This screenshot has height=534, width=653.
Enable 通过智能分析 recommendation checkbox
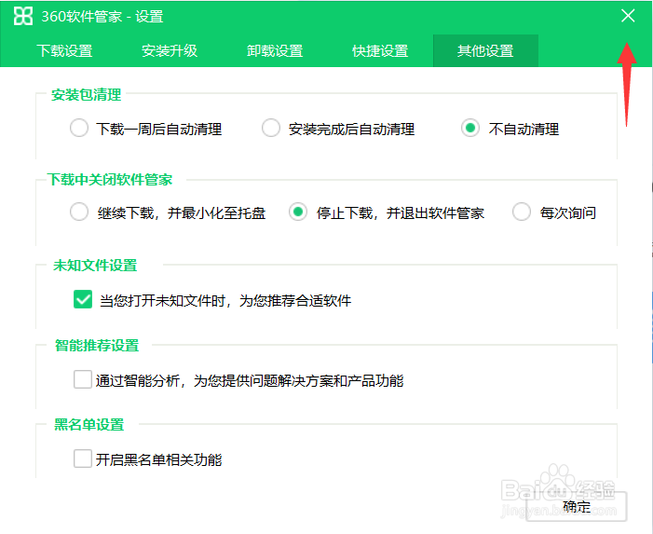point(83,379)
